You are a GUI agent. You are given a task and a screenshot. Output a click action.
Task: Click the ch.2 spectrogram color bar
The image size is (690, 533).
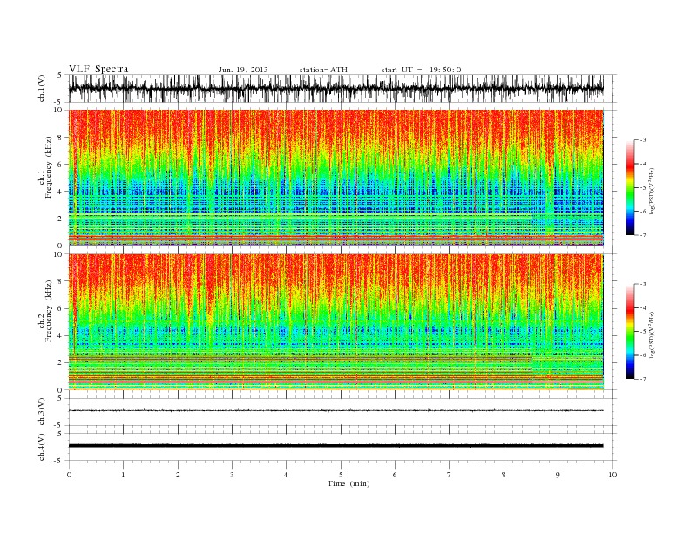click(x=630, y=331)
